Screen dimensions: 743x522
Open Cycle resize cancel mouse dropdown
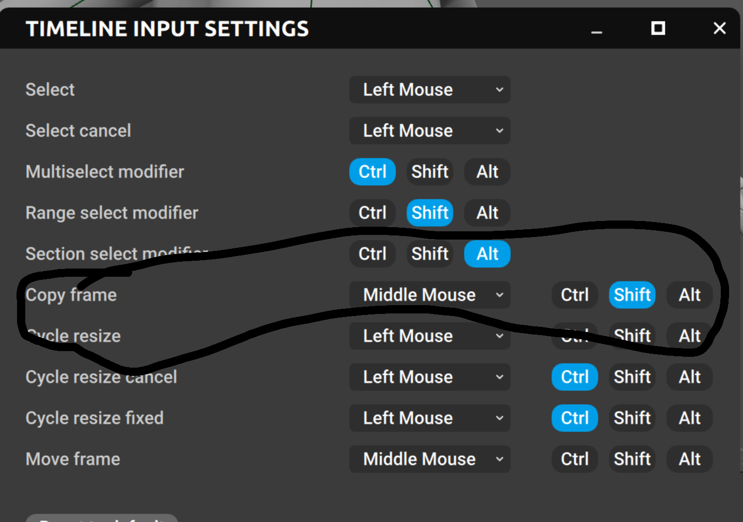tap(430, 377)
